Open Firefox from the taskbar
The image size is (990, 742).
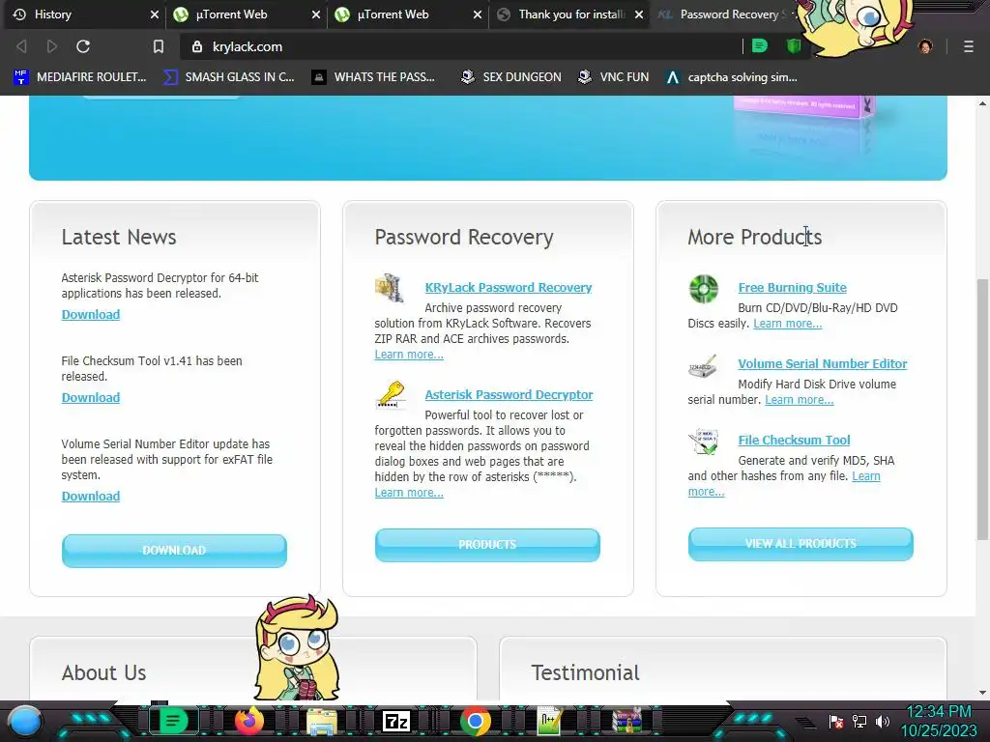(249, 721)
